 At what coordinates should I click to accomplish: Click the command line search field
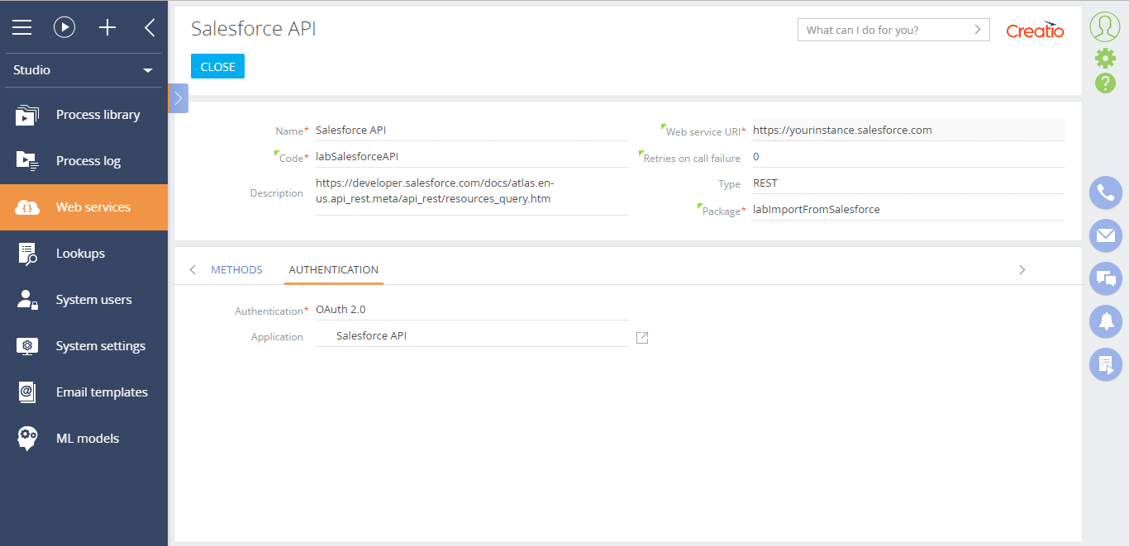point(893,30)
